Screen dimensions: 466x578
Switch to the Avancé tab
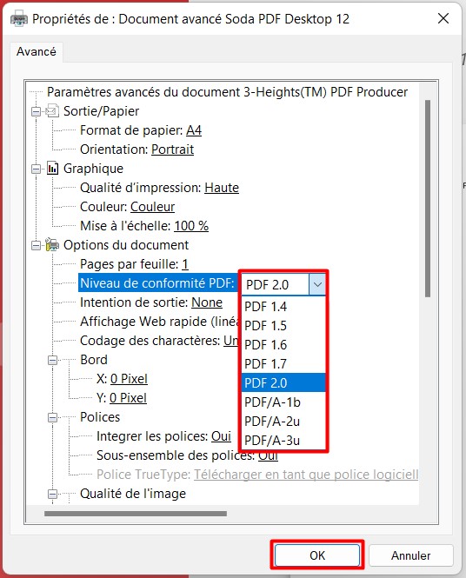click(37, 51)
